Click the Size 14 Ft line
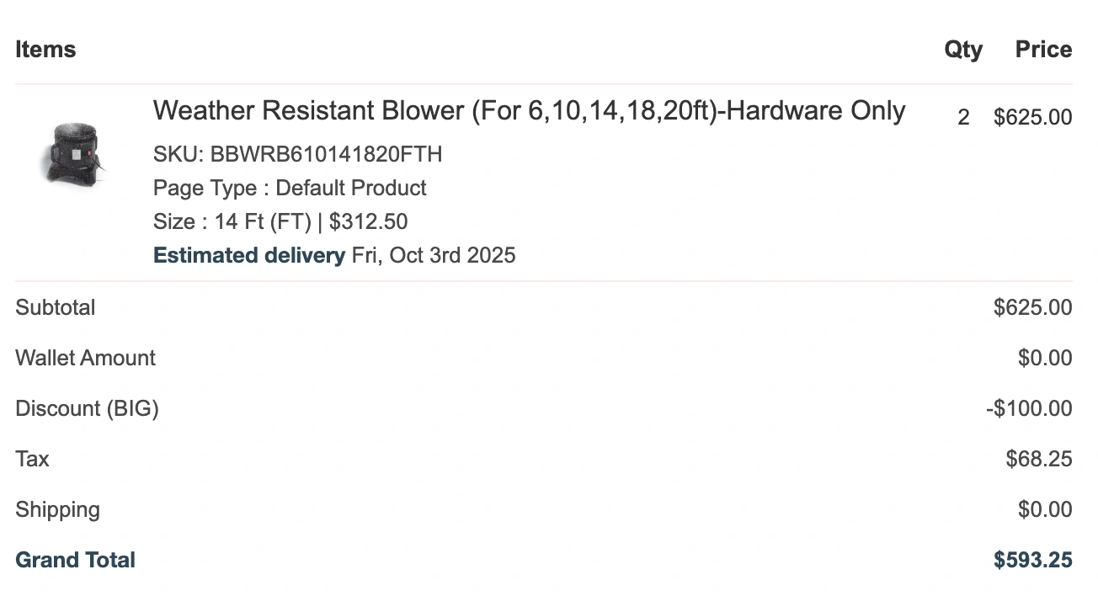This screenshot has height=596, width=1098. tap(280, 221)
